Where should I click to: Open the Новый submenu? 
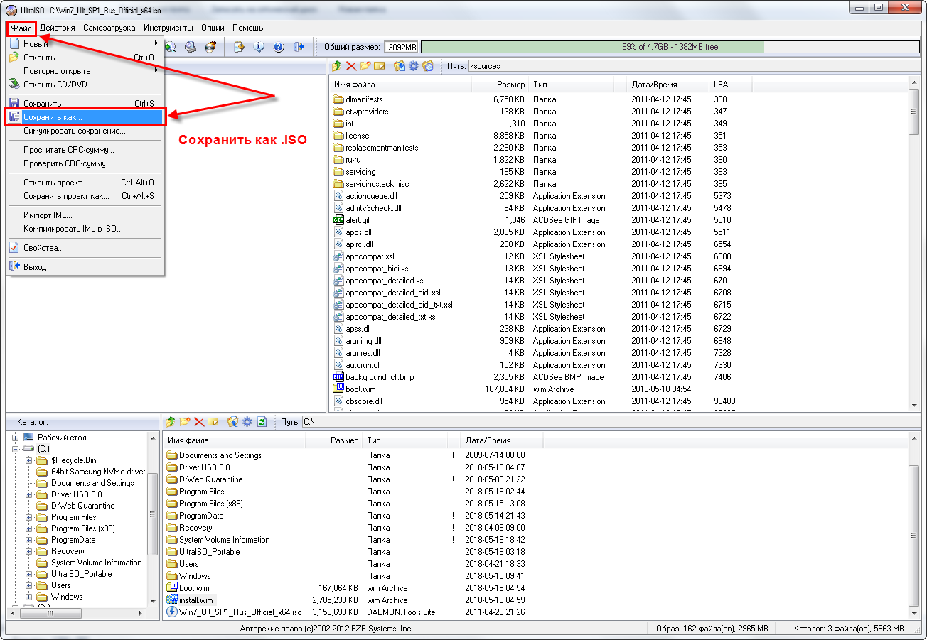[x=85, y=44]
